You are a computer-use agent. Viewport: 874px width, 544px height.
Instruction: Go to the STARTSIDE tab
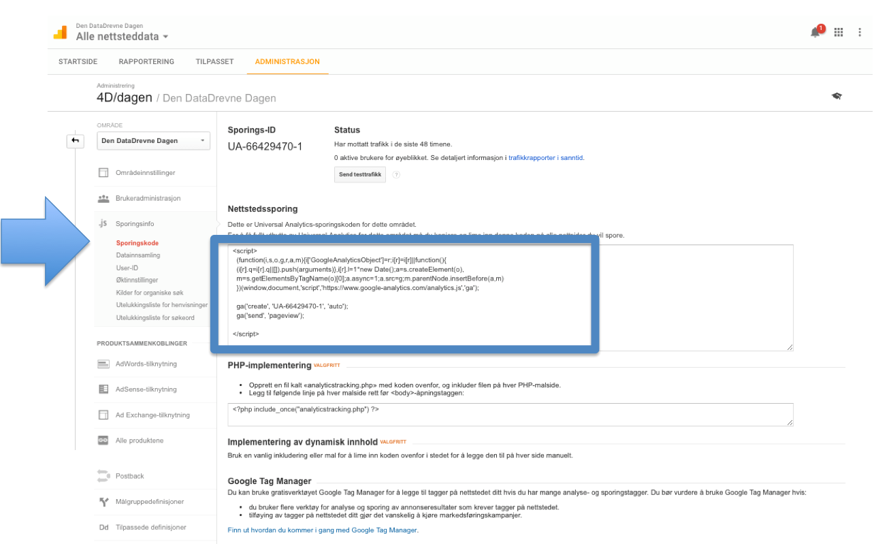(78, 61)
